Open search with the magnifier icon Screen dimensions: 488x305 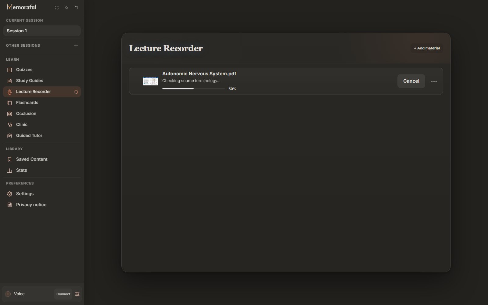pyautogui.click(x=66, y=8)
